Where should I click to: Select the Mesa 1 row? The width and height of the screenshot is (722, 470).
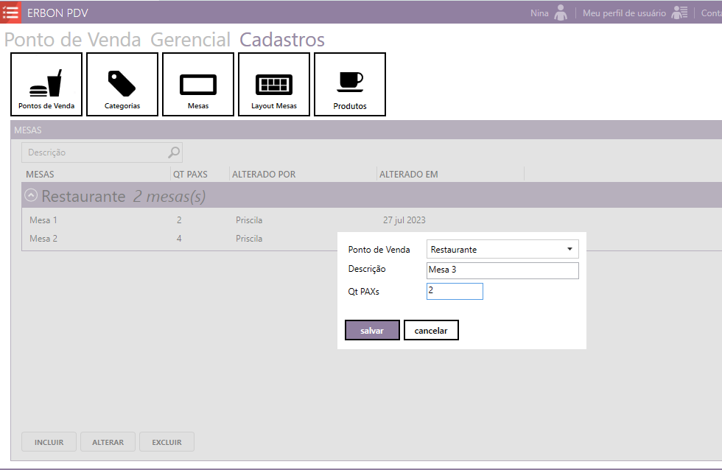click(43, 220)
